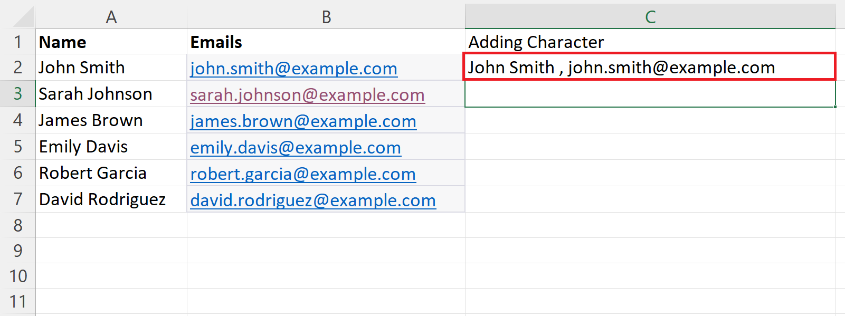Select column C header
The image size is (845, 316).
650,17
